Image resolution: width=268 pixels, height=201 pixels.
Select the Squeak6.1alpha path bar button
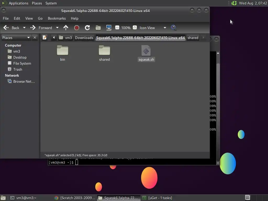(140, 38)
